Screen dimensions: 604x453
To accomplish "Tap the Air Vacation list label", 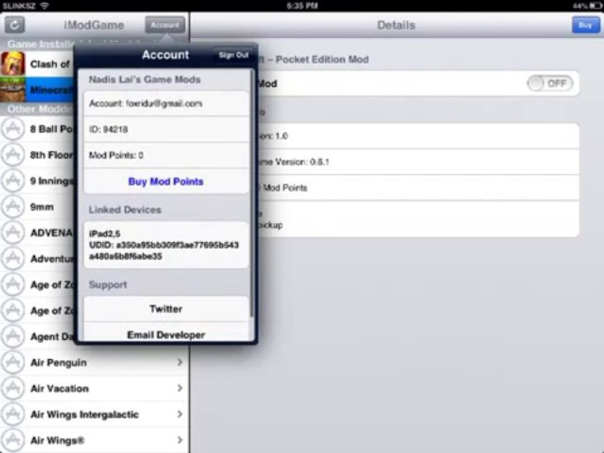I will click(x=59, y=388).
